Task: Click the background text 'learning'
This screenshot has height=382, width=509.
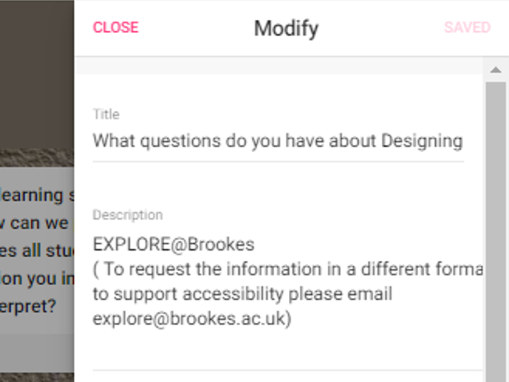Action: click(x=32, y=195)
